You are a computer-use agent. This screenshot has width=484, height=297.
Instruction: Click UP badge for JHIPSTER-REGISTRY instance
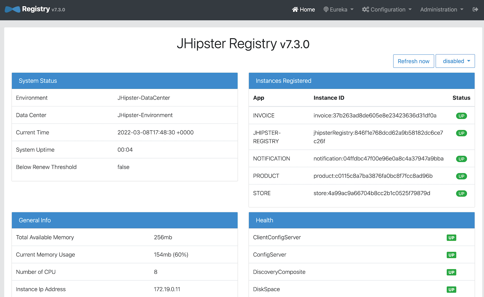pos(461,133)
